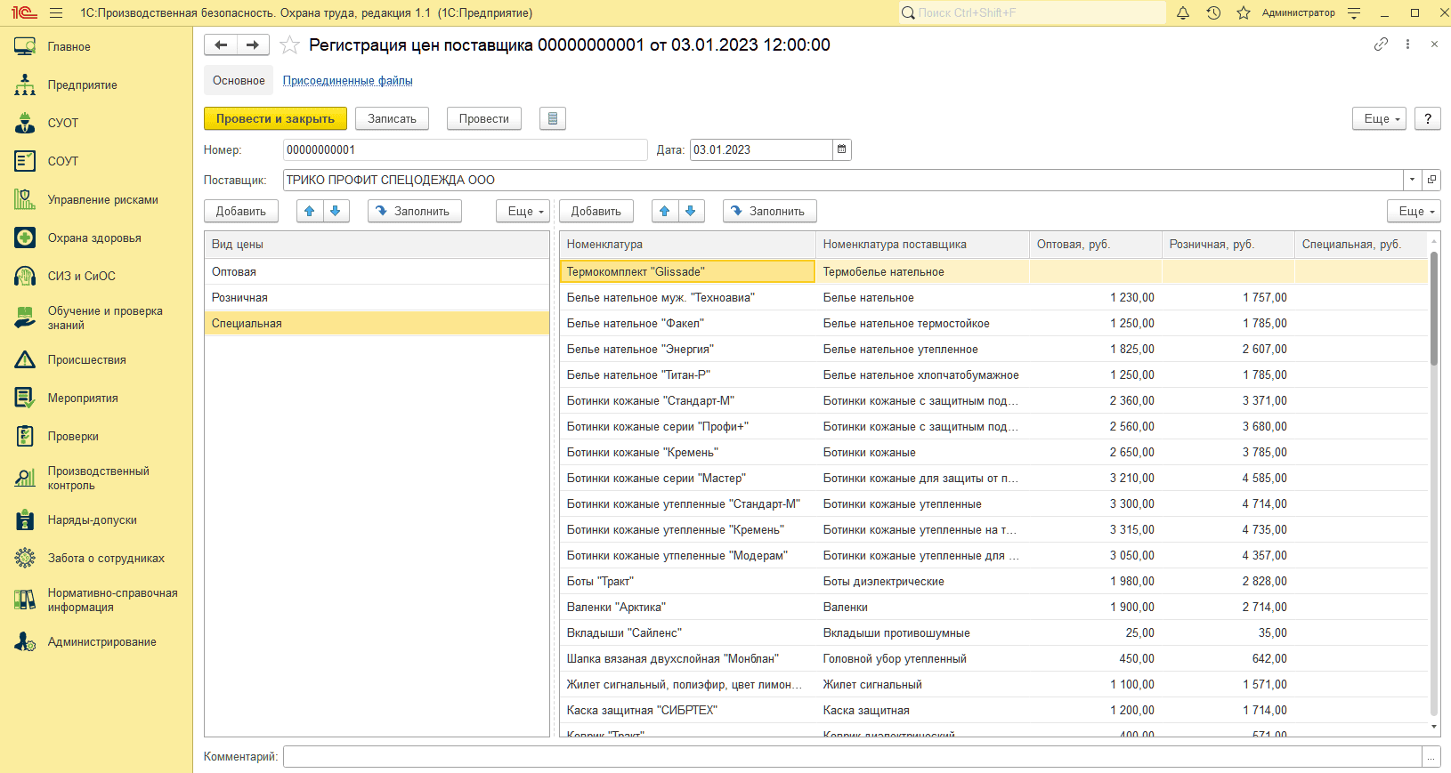Open calendar picker for Дата field
The image size is (1451, 773).
tap(842, 149)
